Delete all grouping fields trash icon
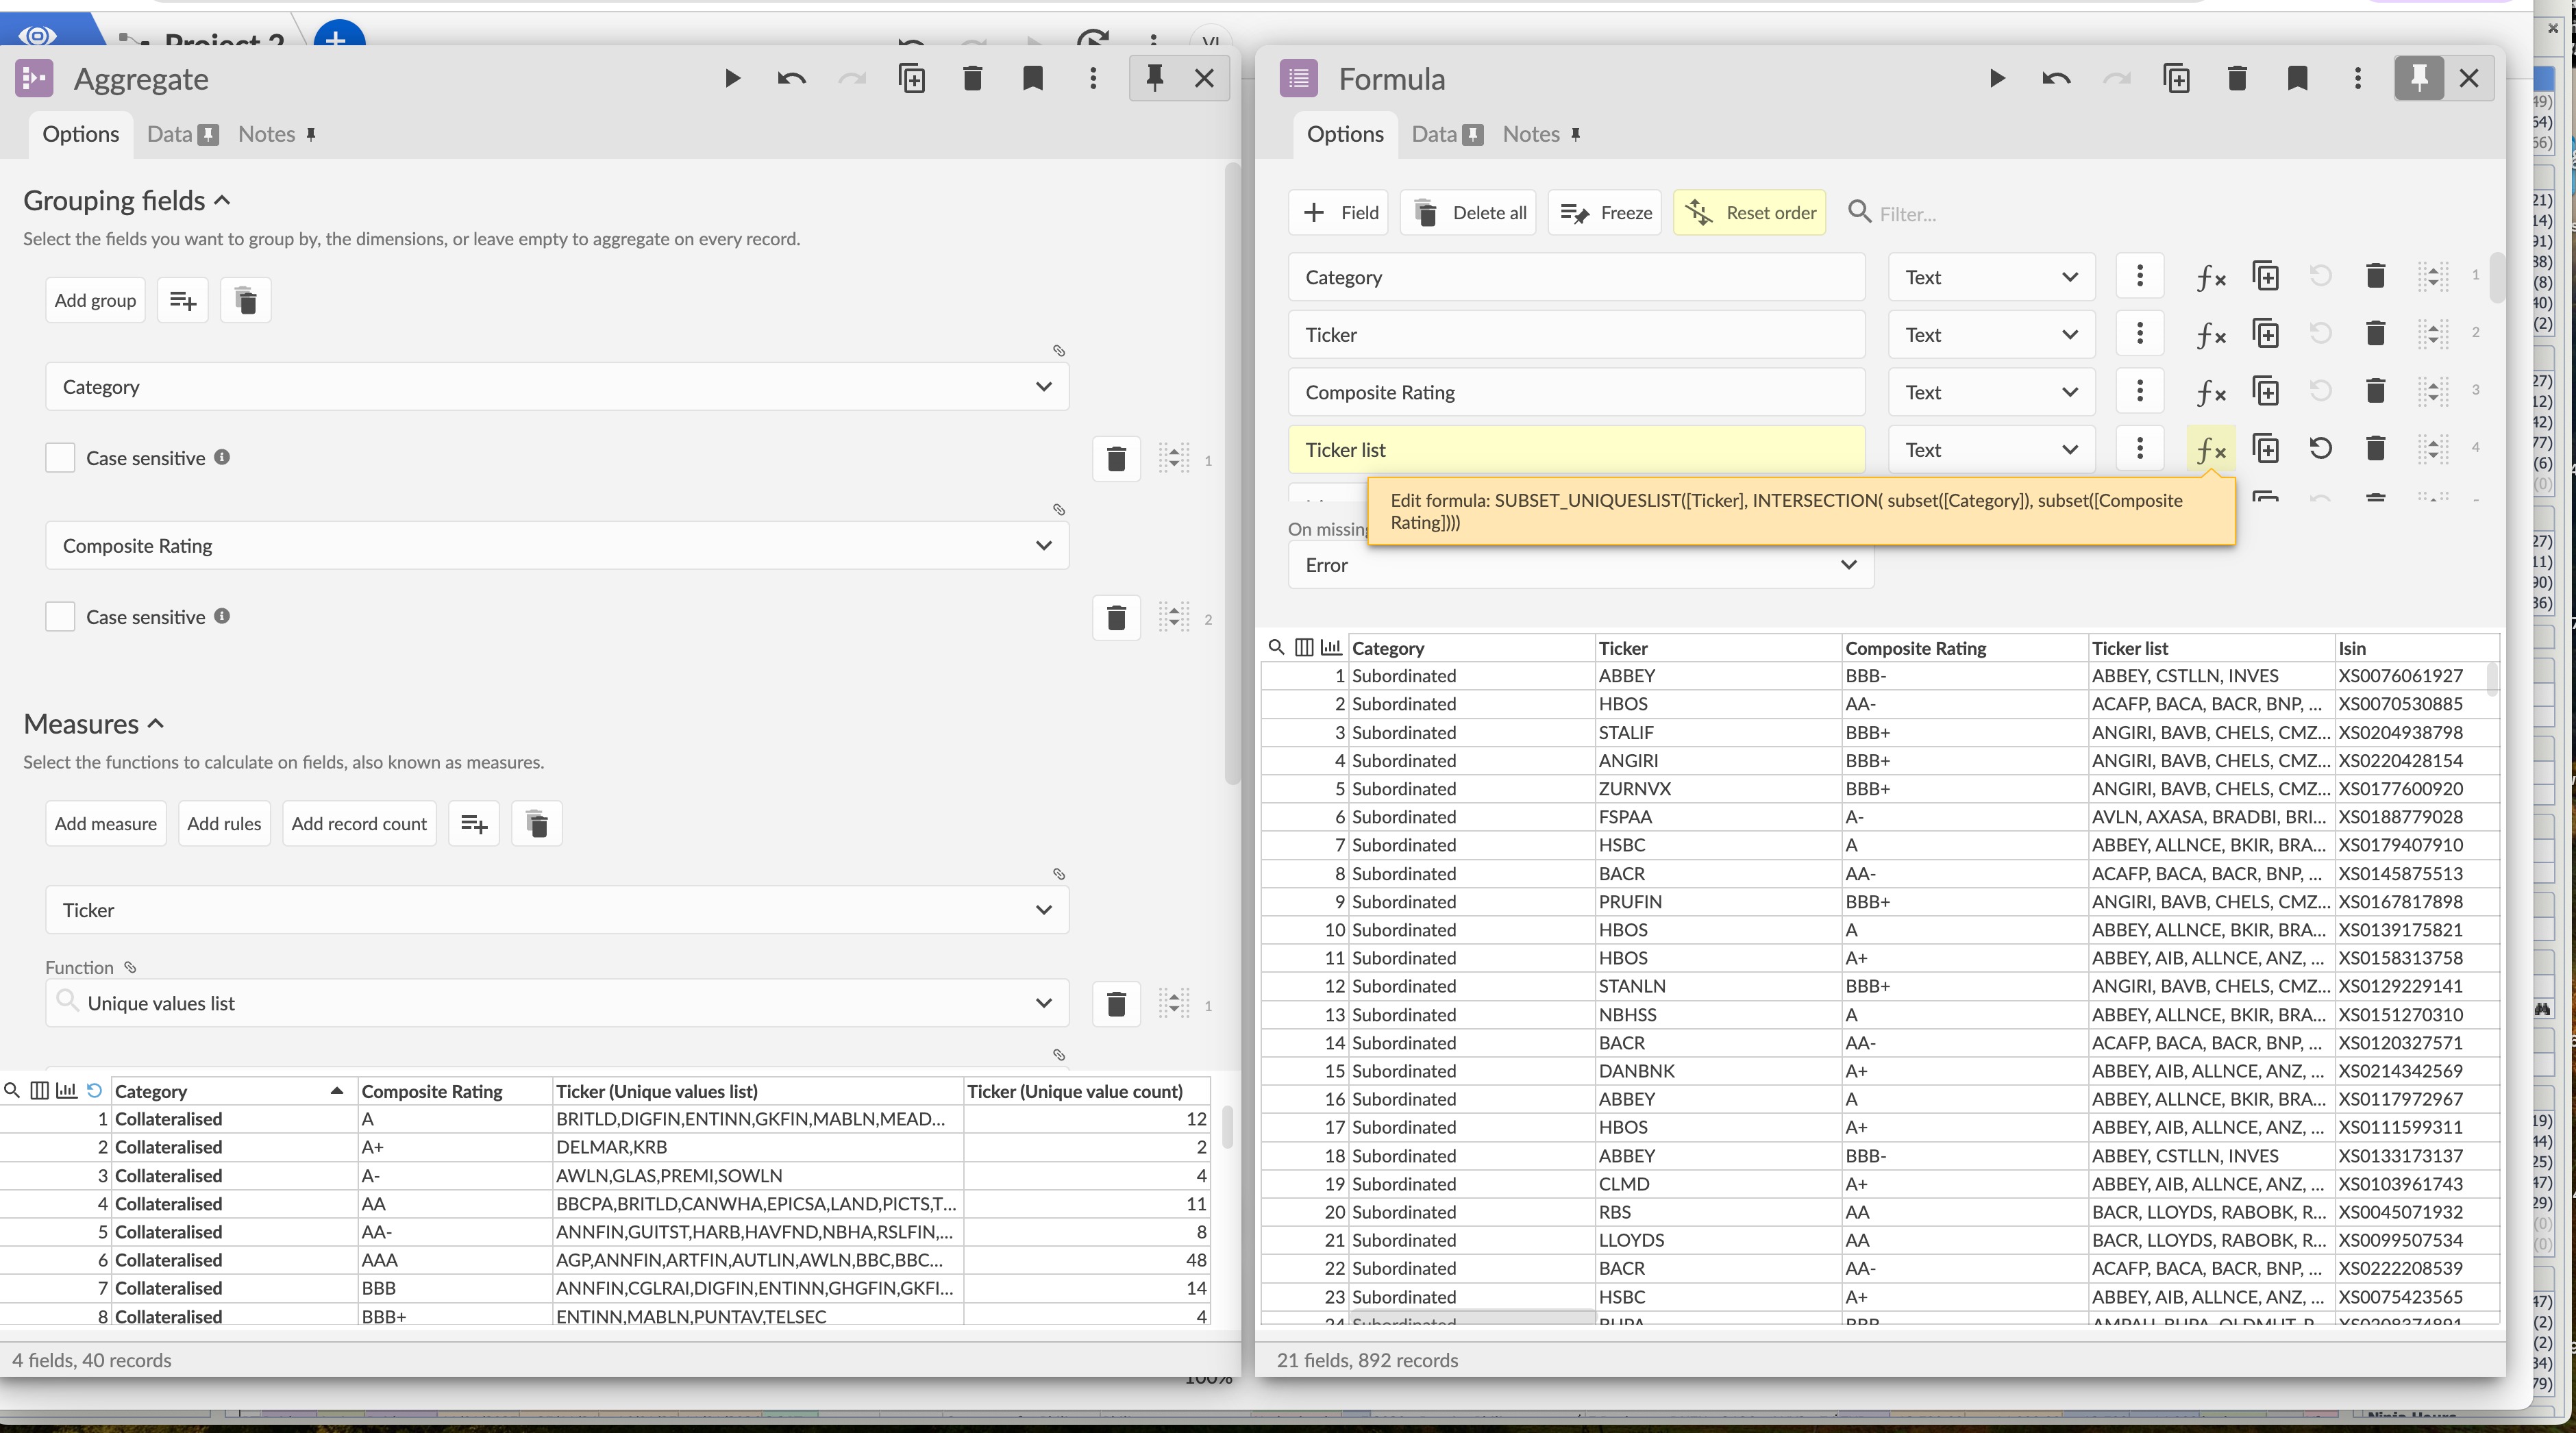Viewport: 2576px width, 1433px height. click(x=246, y=300)
